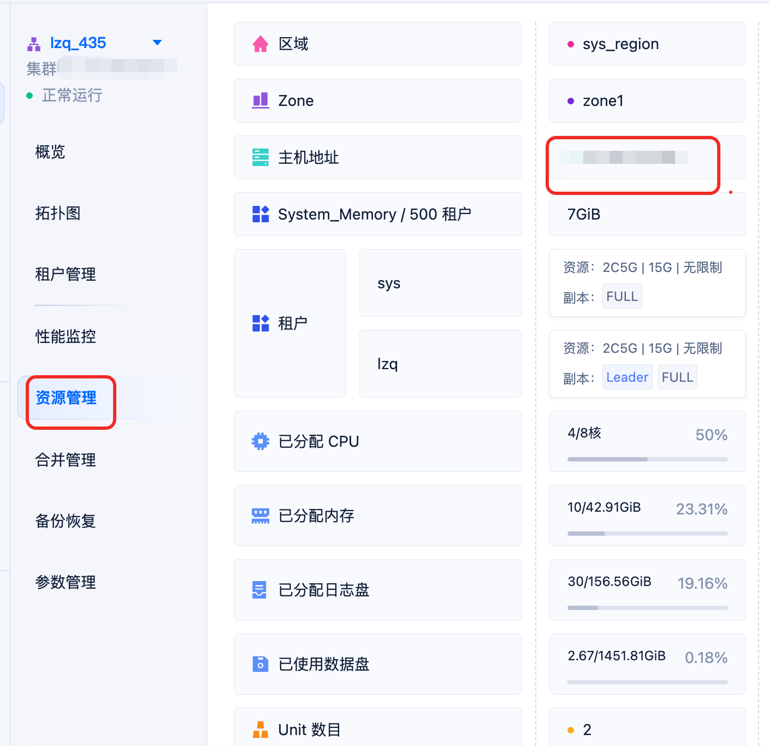
Task: Select 性能监控 from the sidebar
Action: tap(66, 336)
